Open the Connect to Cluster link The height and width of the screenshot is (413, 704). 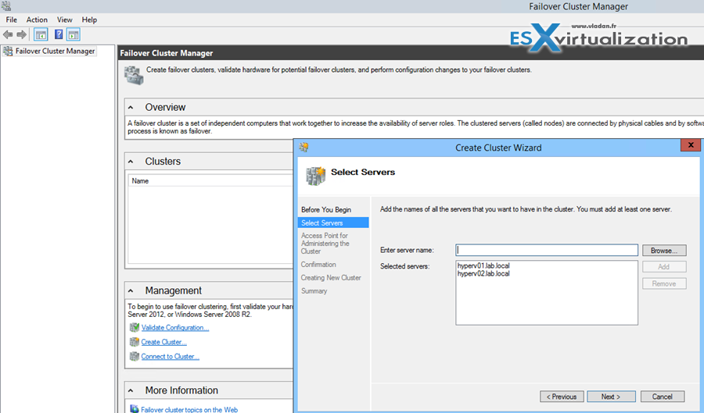tap(171, 357)
